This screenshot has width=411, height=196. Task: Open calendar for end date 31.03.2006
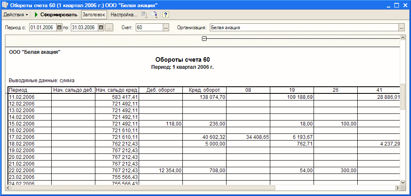[x=101, y=27]
